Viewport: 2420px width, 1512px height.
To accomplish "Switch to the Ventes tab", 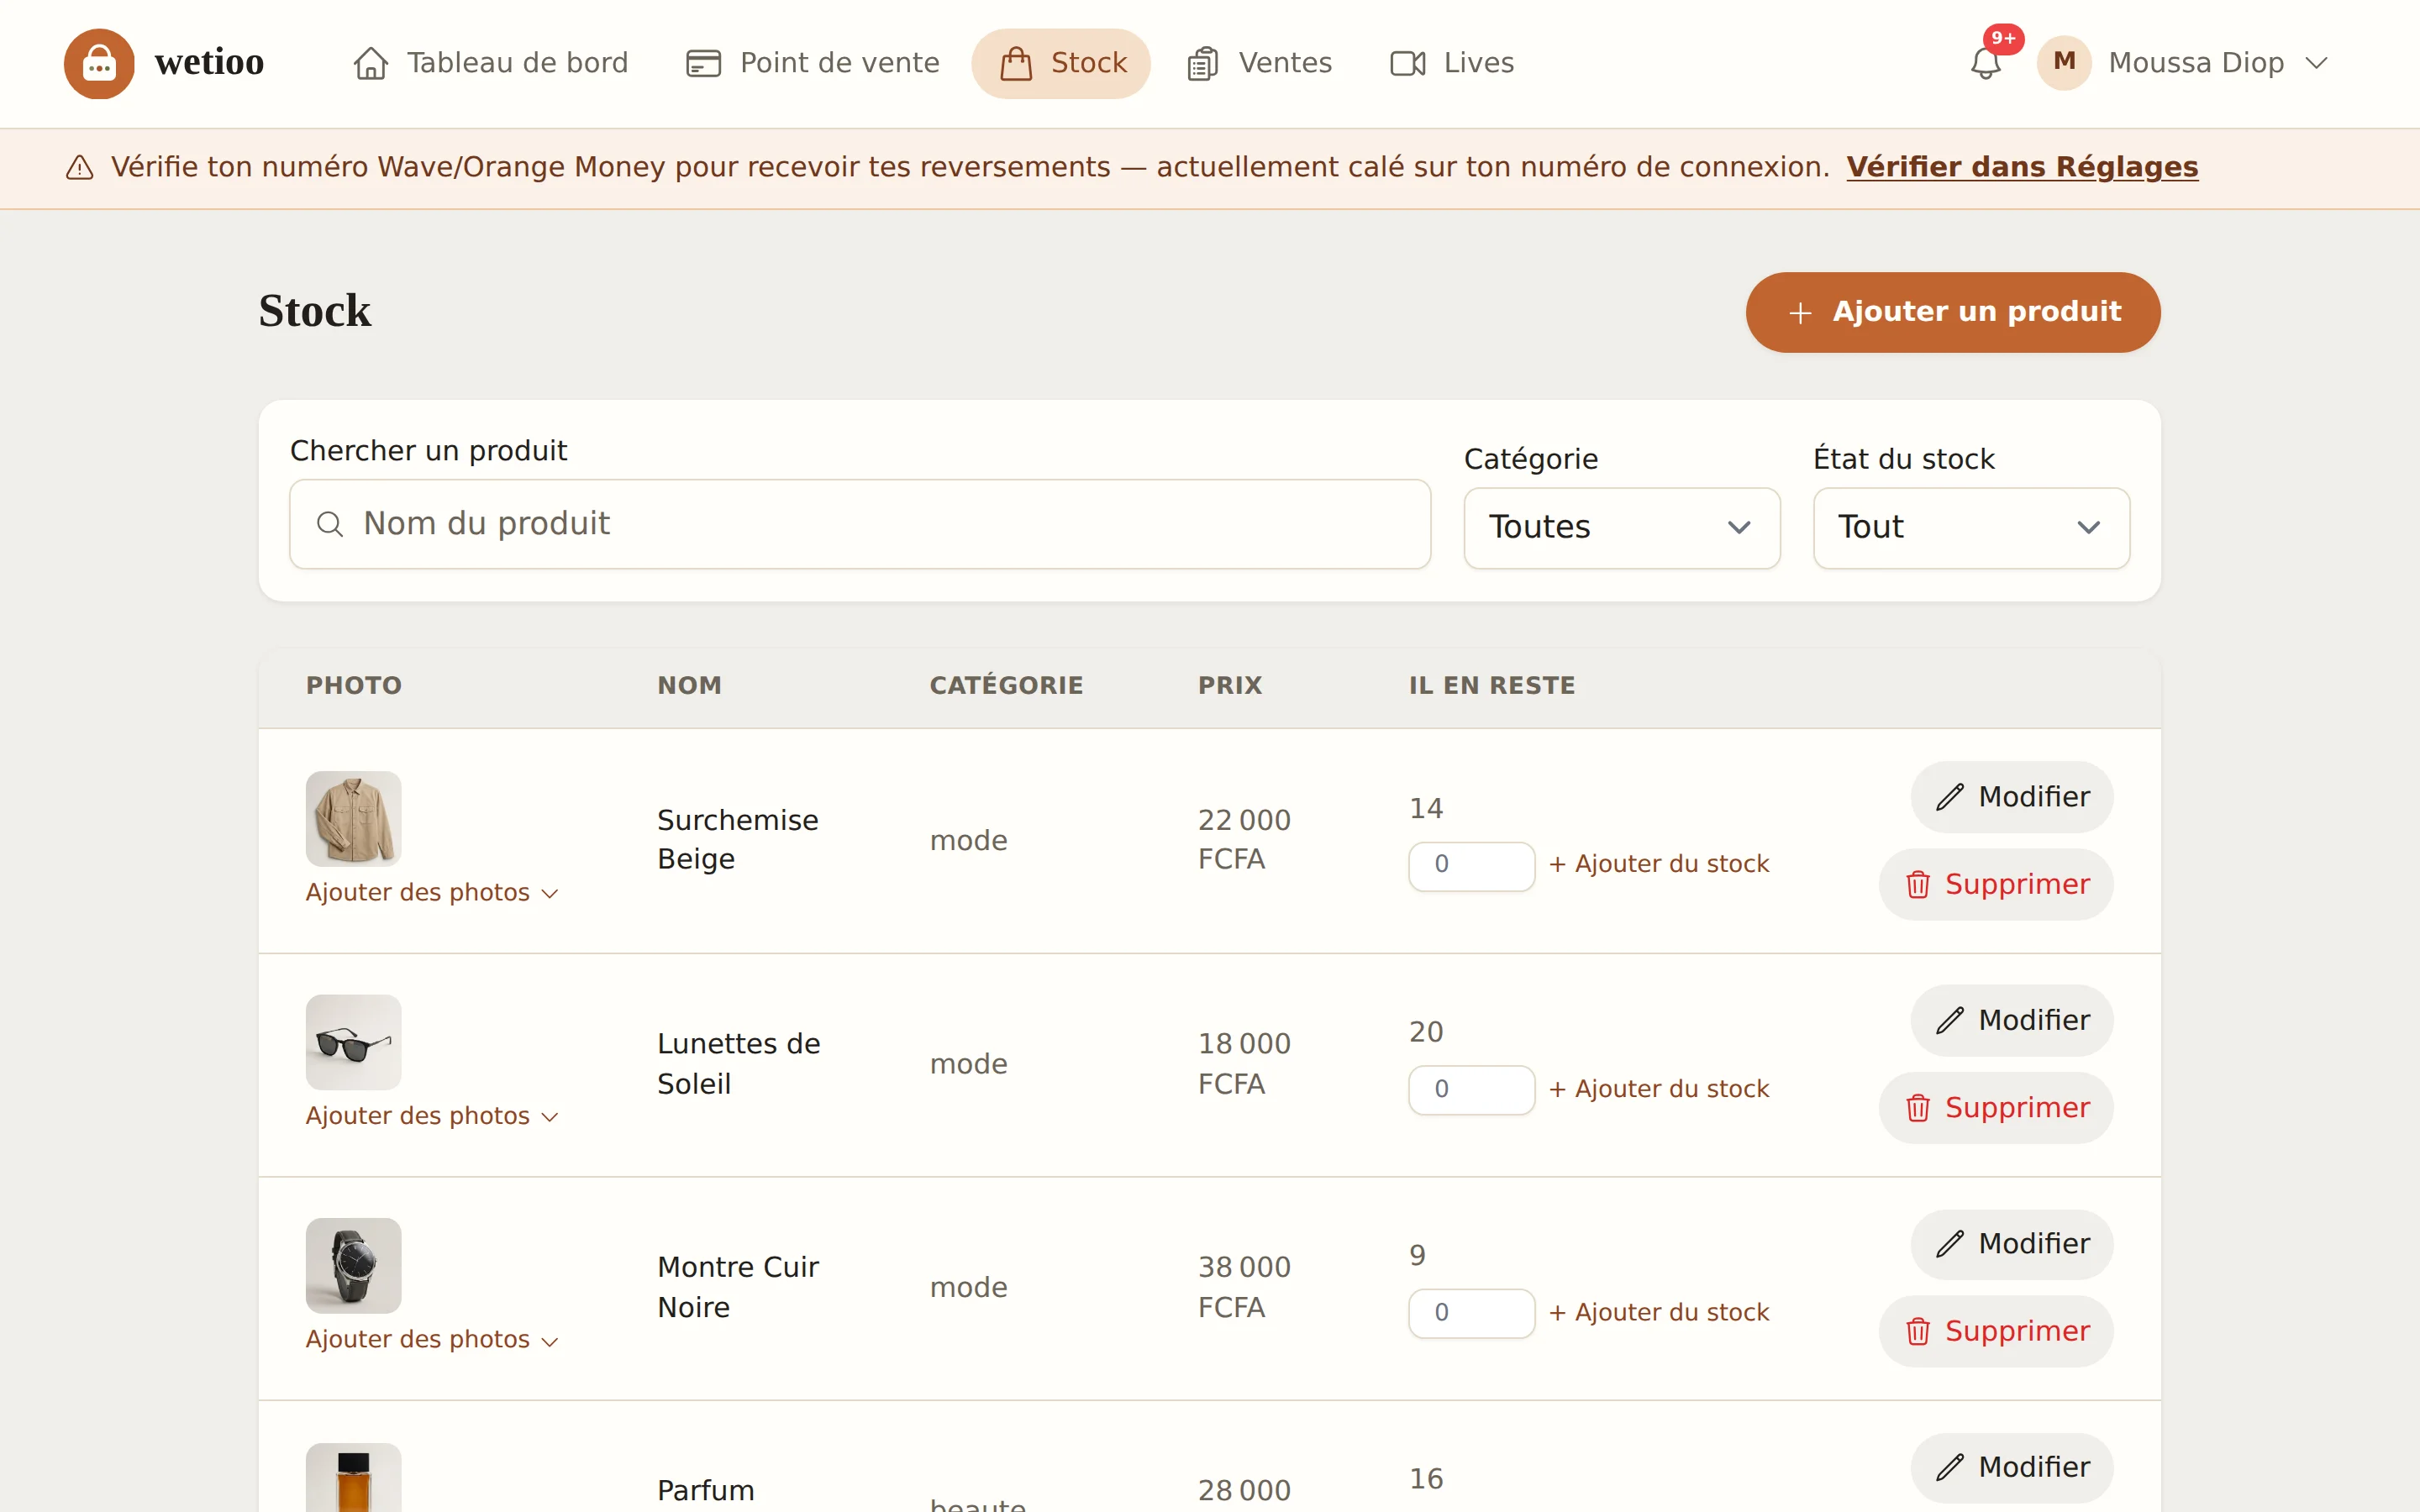I will click(1260, 63).
